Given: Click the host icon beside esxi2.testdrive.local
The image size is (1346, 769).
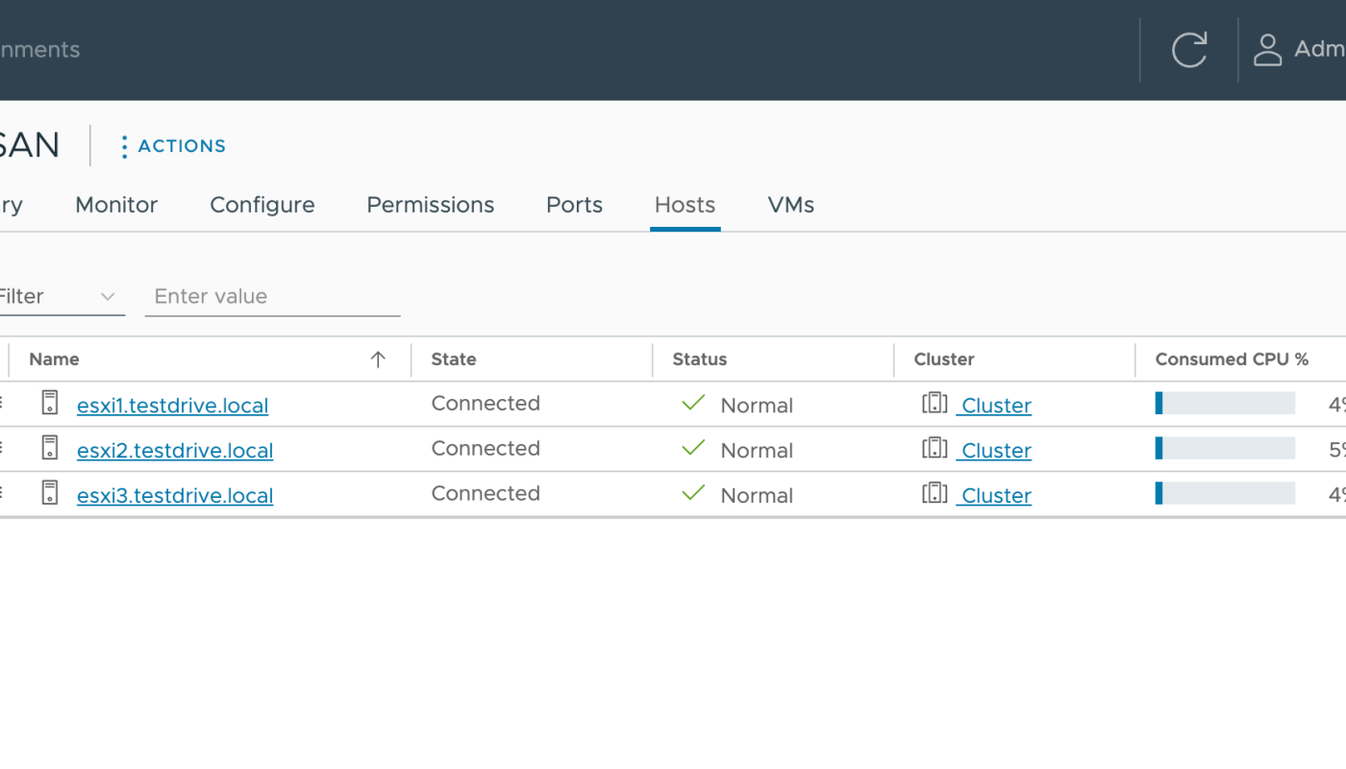Looking at the screenshot, I should coord(50,448).
